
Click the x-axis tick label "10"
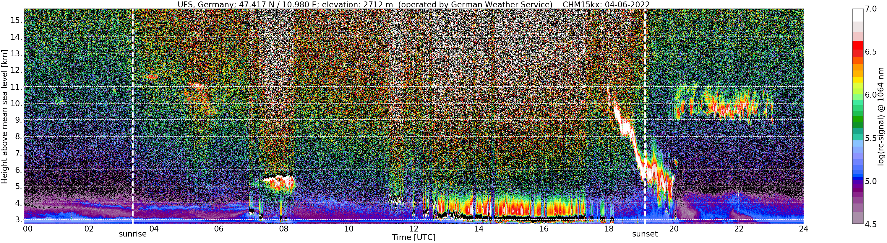click(x=349, y=229)
